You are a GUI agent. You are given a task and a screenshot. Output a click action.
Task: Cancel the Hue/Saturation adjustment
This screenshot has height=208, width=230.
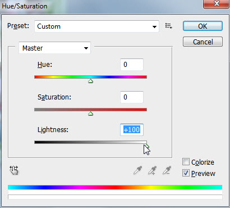[x=203, y=42]
